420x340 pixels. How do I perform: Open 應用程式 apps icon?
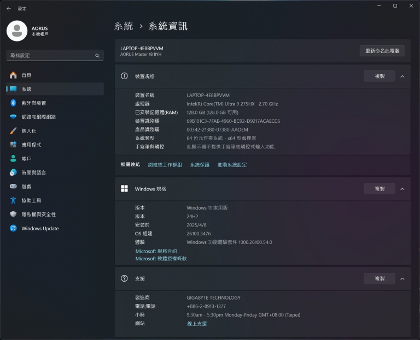tap(13, 145)
